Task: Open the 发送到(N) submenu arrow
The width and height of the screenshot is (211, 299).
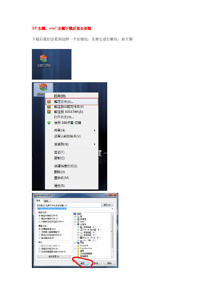Action: pos(94,144)
